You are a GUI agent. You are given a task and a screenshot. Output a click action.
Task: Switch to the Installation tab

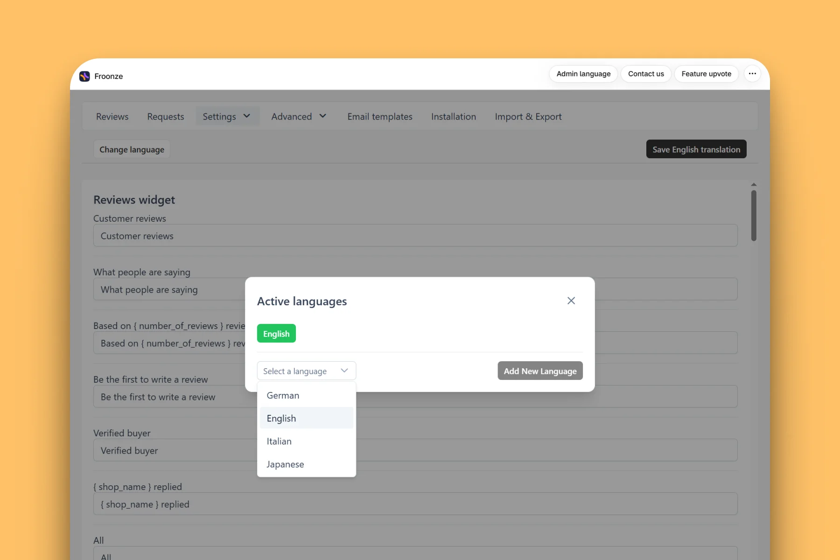click(454, 116)
